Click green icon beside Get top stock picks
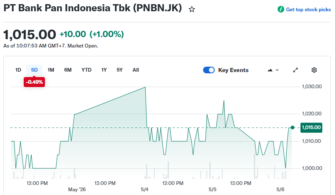335x195 pixels. pyautogui.click(x=281, y=10)
